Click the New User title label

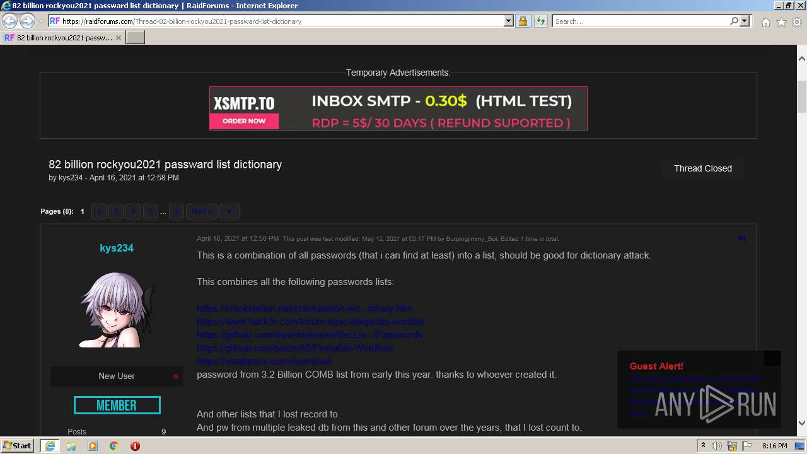click(x=117, y=376)
